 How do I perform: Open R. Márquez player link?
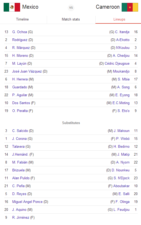pos(21,48)
